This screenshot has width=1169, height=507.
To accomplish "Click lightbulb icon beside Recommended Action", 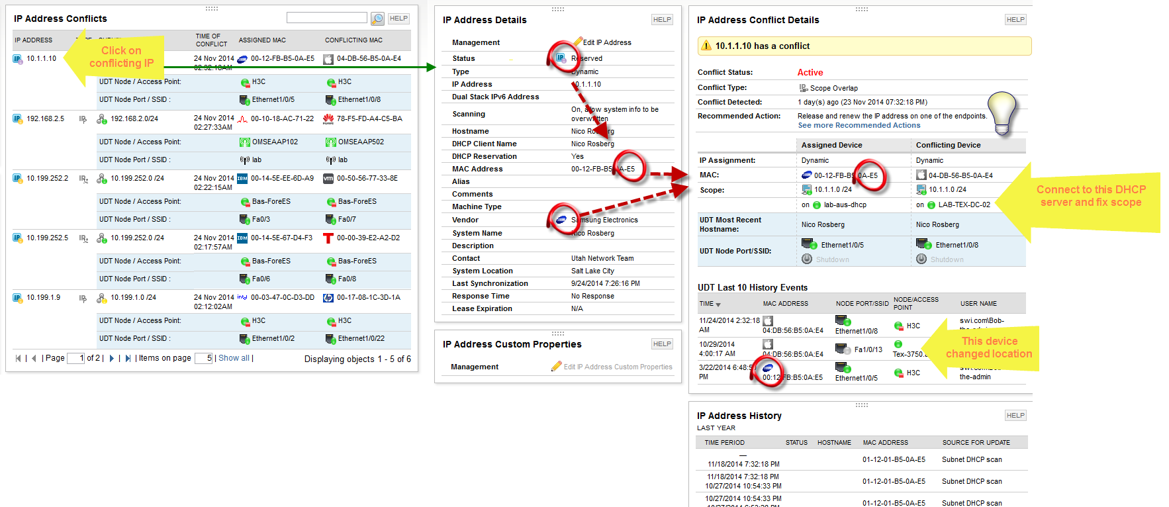I will pos(1002,113).
